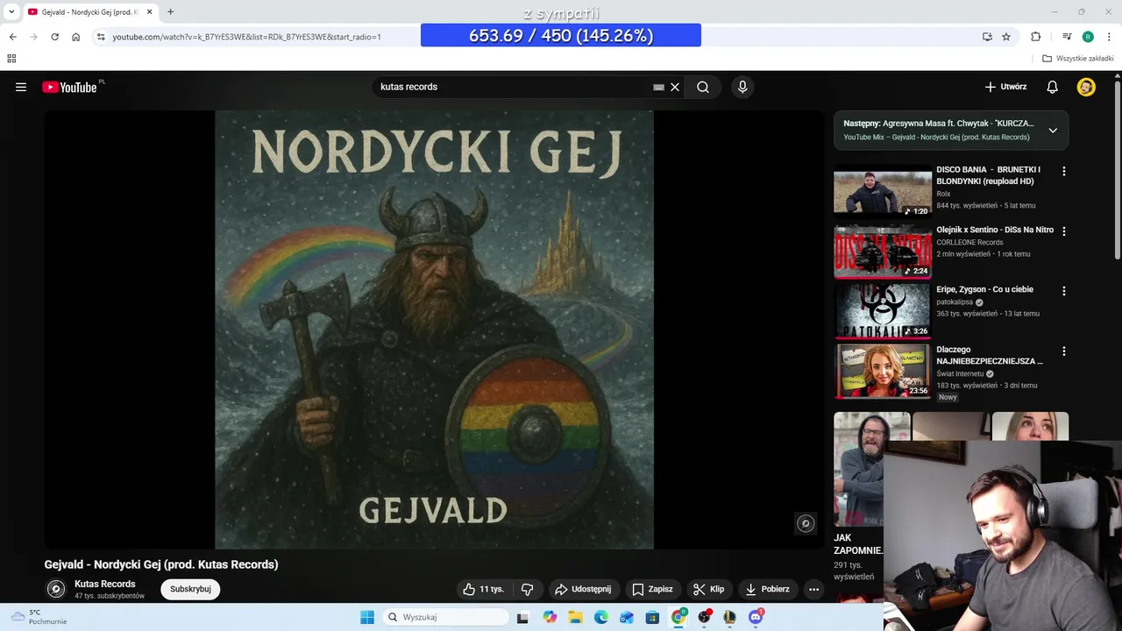Open the 23:56 Świat Internetu video thumbnail

pos(883,372)
